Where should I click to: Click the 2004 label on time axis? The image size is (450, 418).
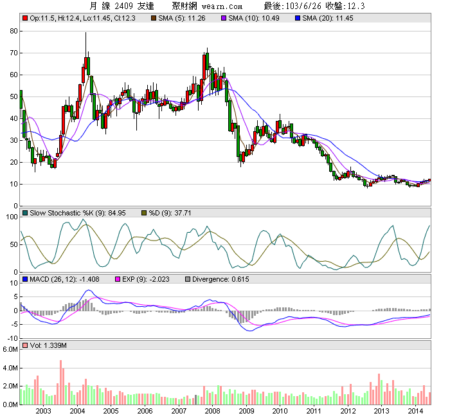78,411
